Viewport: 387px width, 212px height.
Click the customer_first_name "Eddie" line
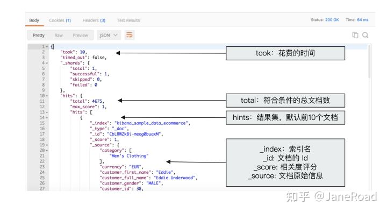coord(138,172)
